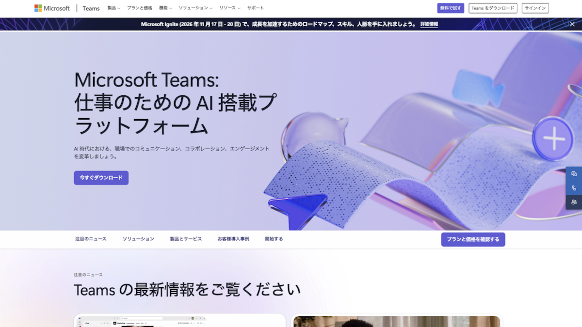Expand the 機能 dropdown menu
This screenshot has width=582, height=327.
tap(165, 8)
